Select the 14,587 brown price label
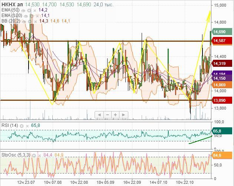 (220, 41)
